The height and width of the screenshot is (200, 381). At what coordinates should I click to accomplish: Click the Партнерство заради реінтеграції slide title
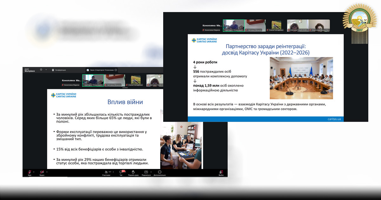click(x=265, y=49)
